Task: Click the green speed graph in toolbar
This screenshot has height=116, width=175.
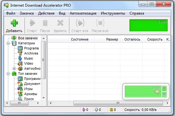Action: click(149, 25)
